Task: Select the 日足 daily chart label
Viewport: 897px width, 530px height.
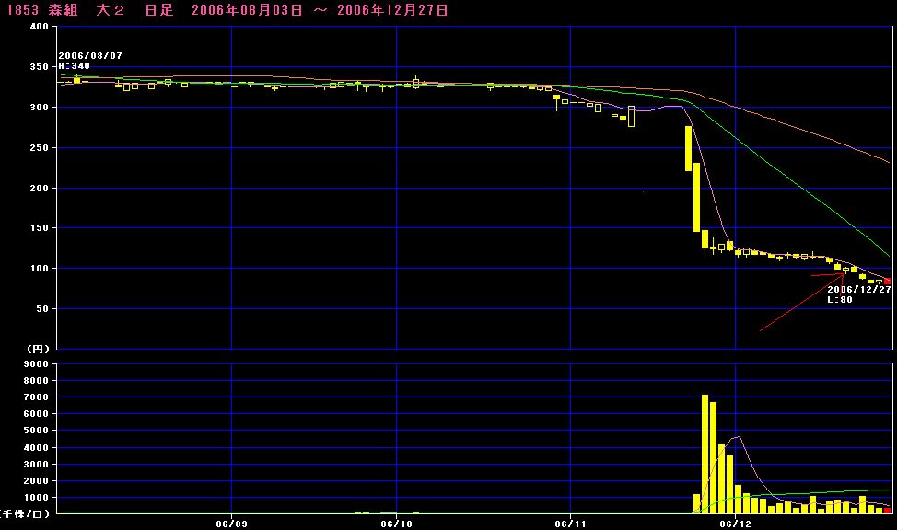Action: pyautogui.click(x=159, y=10)
